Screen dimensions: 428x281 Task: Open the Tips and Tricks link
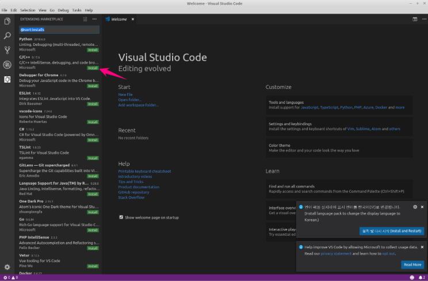[x=131, y=182]
